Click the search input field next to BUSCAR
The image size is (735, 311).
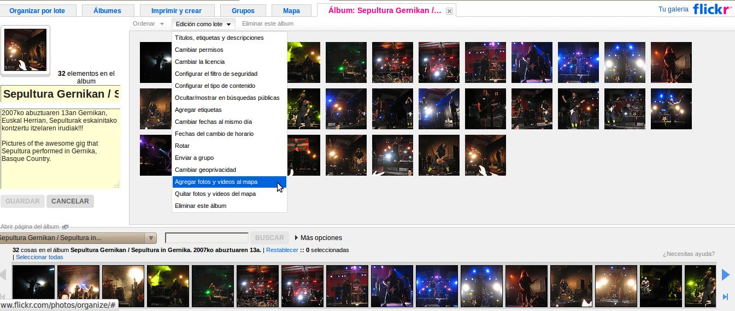coord(207,238)
